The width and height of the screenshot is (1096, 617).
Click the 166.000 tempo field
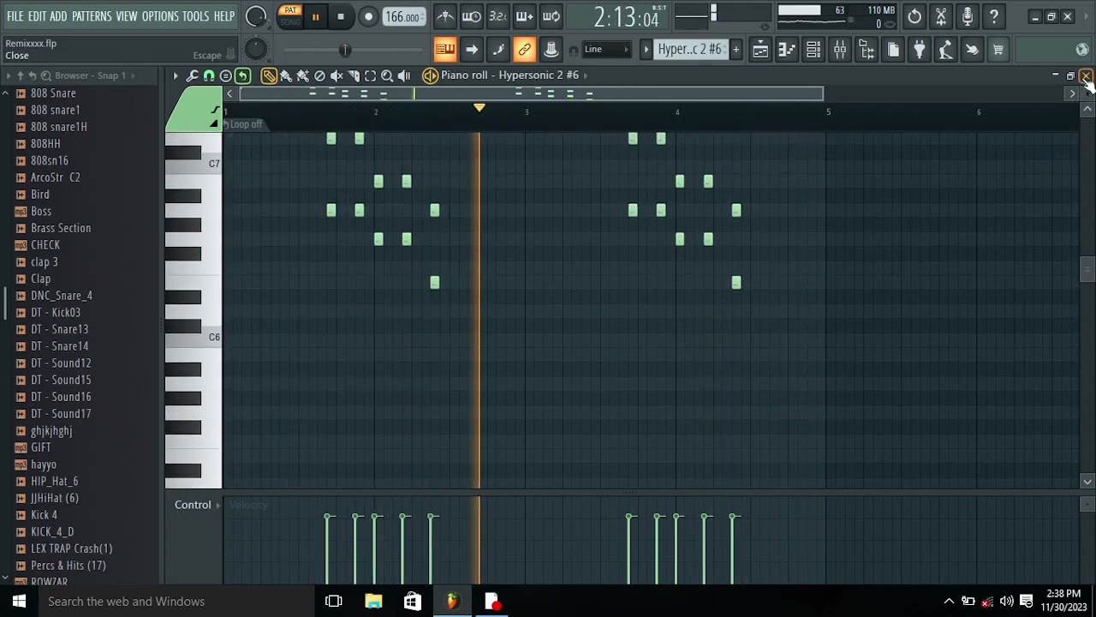(402, 16)
